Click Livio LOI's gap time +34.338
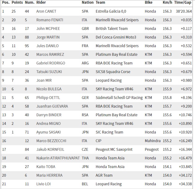 184,184
